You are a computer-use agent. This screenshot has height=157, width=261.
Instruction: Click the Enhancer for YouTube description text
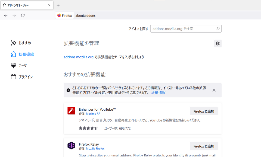140,120
